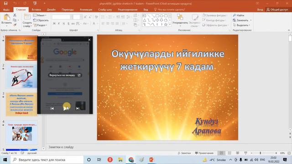Toggle bold (Ж) formatting
Image resolution: width=292 pixels, height=164 pixels.
click(54, 24)
